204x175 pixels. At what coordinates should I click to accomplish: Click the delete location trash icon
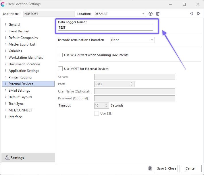click(158, 14)
